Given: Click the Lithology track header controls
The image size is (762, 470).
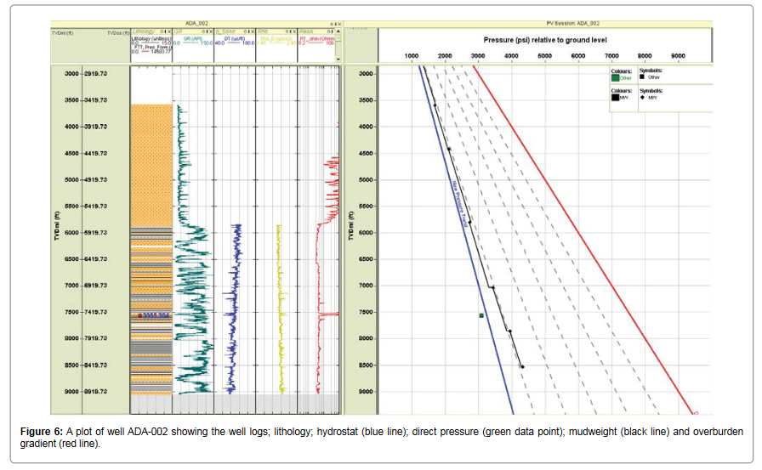Looking at the screenshot, I should point(166,32).
